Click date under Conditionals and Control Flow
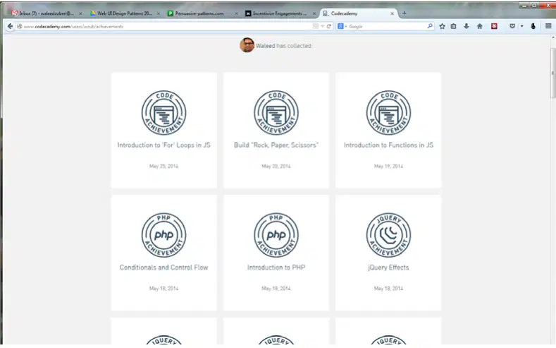Viewport: 556px width, 348px height. point(163,288)
